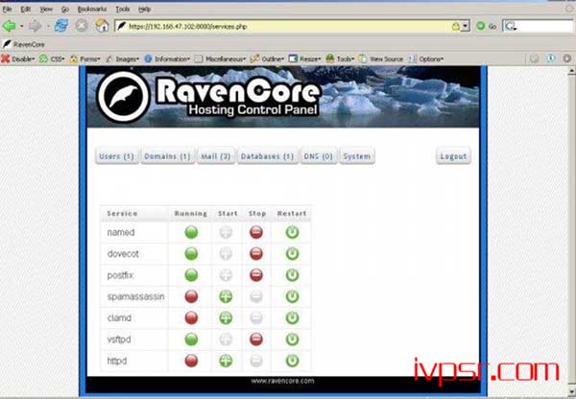Click the RavenCore raven logo

pos(124,96)
